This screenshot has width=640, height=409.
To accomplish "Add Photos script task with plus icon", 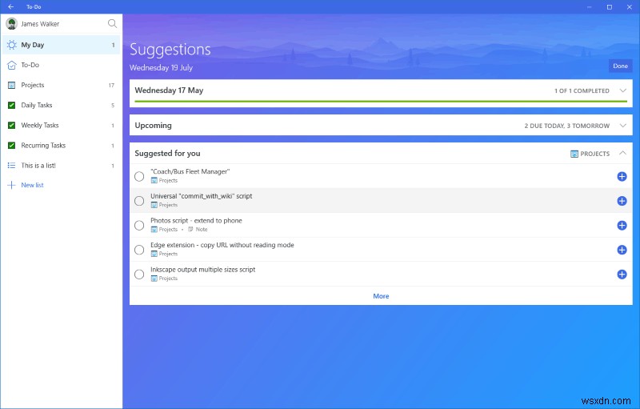I will pos(622,226).
